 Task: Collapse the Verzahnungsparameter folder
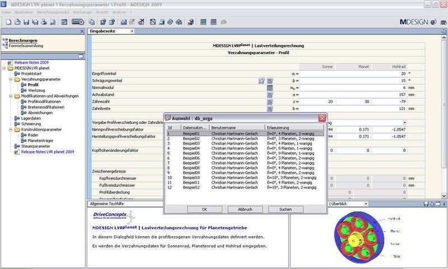tap(11, 79)
